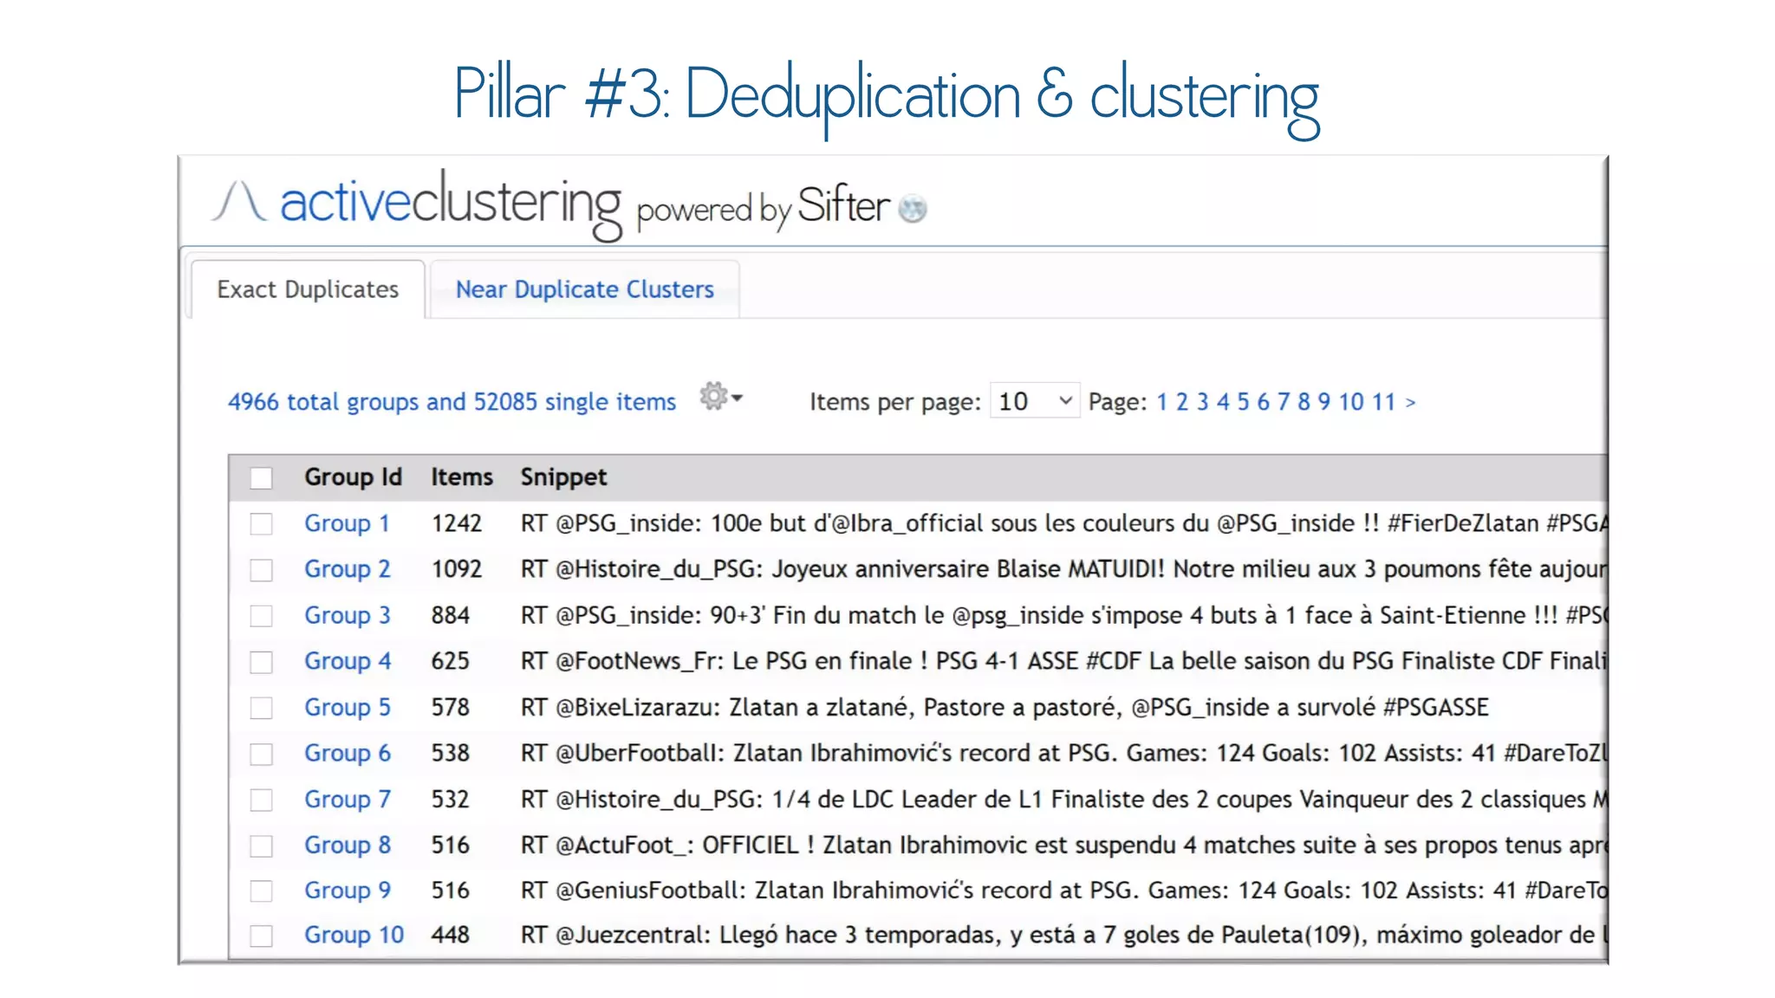Click the 578 items cell

tap(451, 707)
